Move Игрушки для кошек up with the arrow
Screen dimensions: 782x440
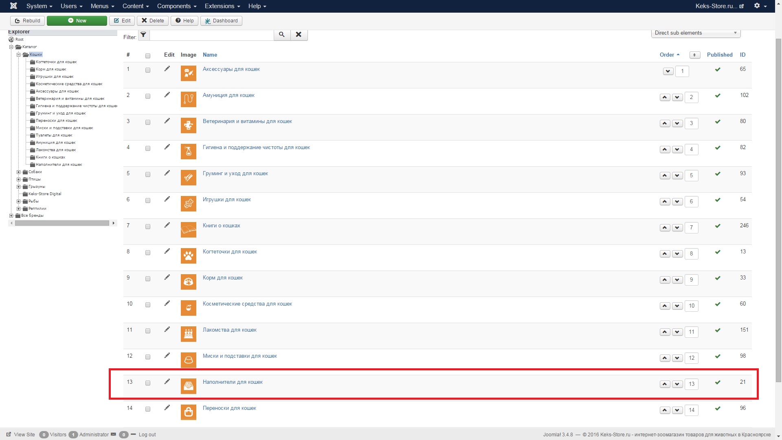pyautogui.click(x=665, y=202)
